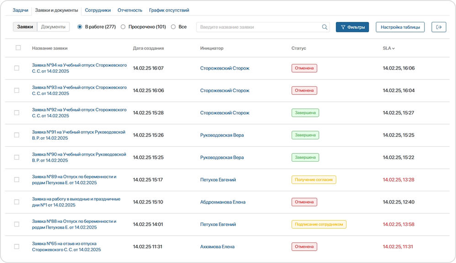Image resolution: width=456 pixels, height=263 pixels.
Task: Tick the select-all header checkbox
Action: point(18,48)
